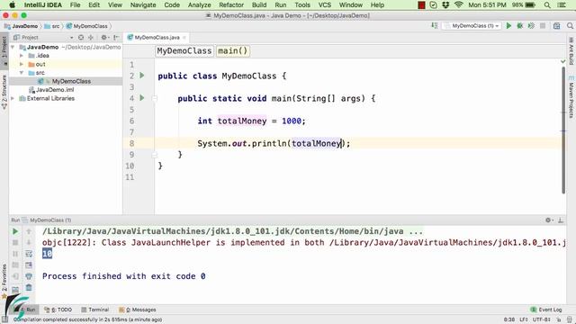Open the run configuration MyDemoClass (1) dropdown
Screen dimensions: 576x324
point(472,26)
